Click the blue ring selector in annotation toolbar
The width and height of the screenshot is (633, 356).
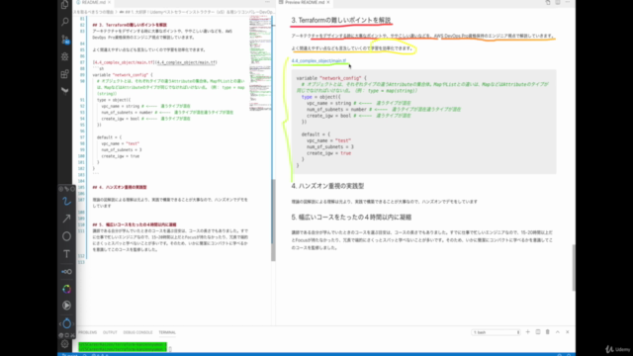click(66, 323)
